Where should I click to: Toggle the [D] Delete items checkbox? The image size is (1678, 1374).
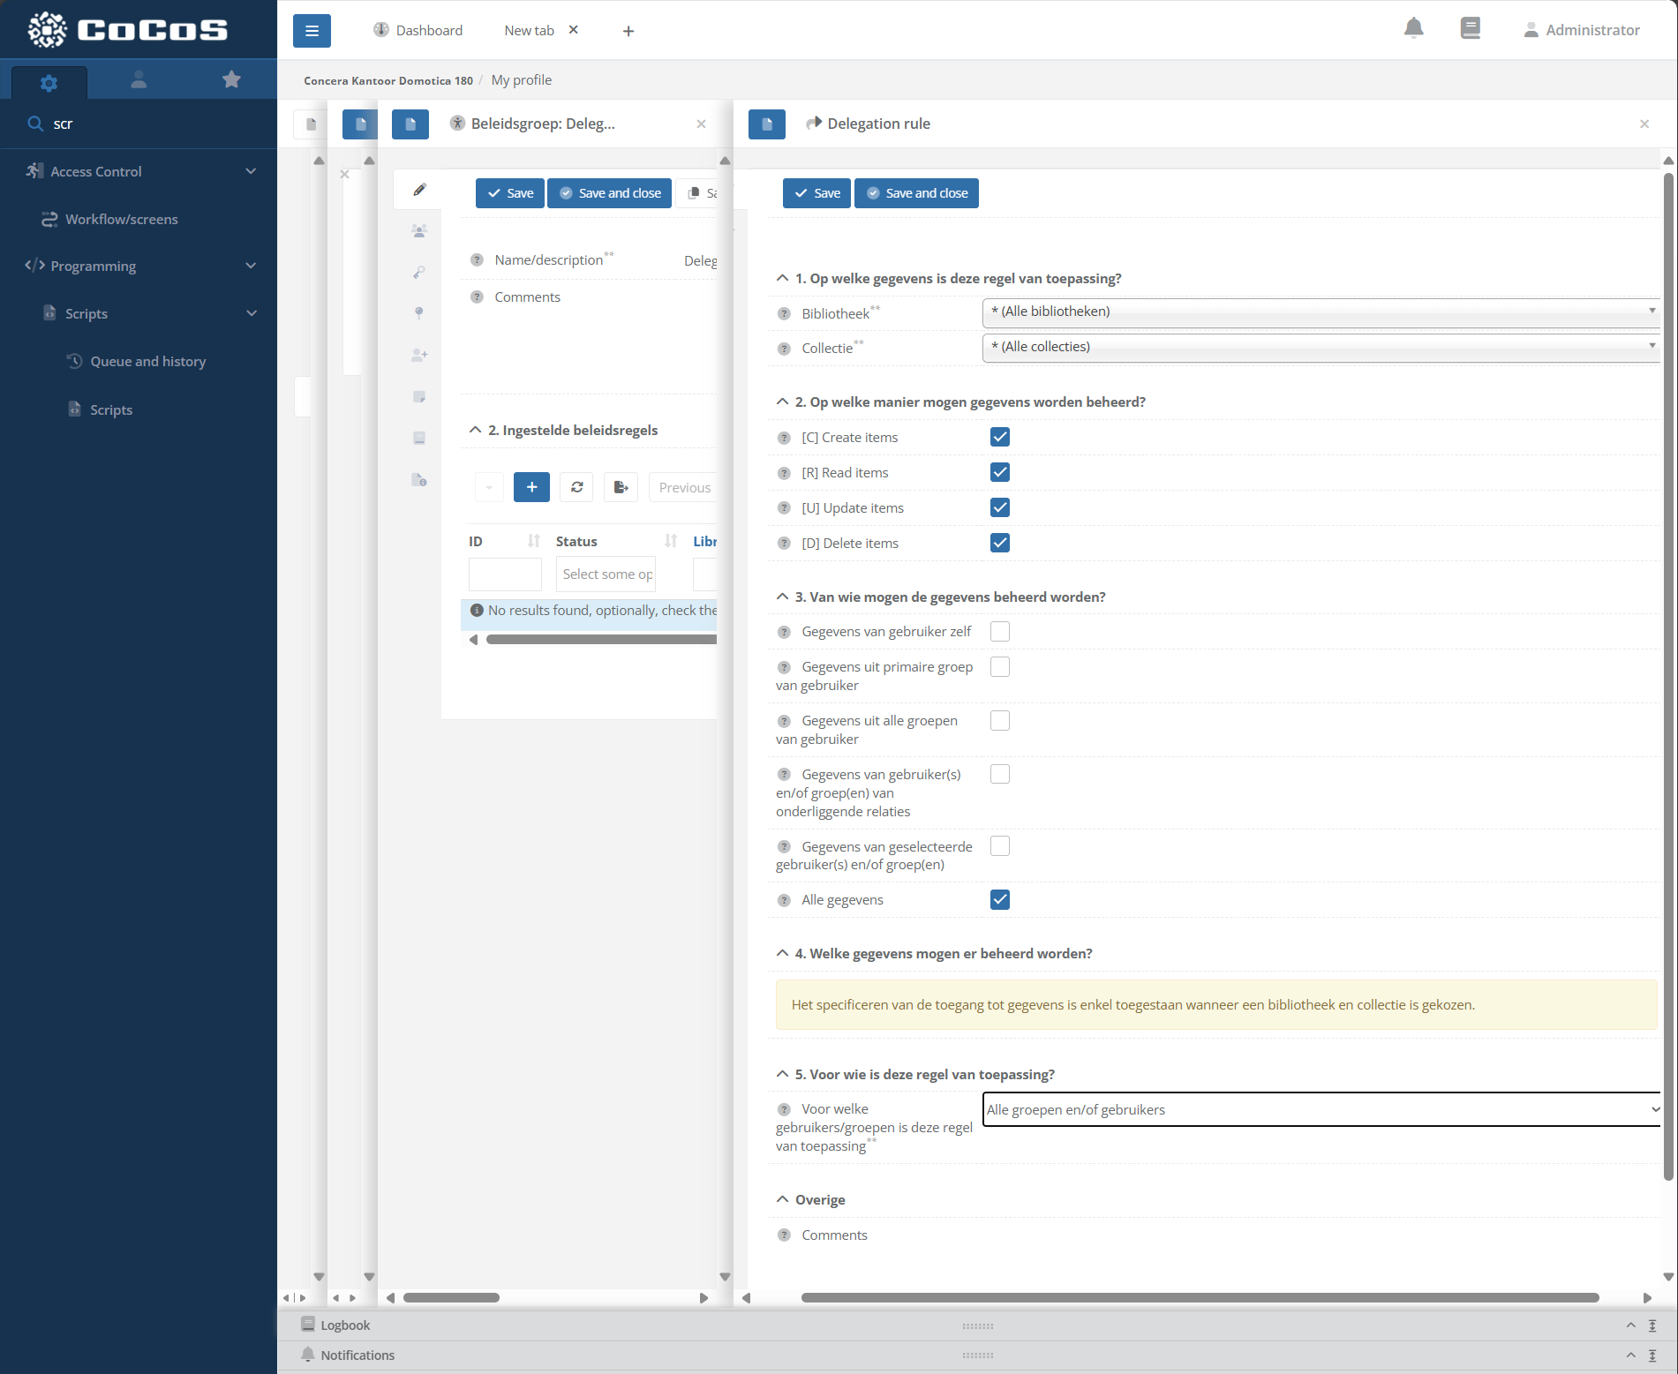pyautogui.click(x=999, y=543)
